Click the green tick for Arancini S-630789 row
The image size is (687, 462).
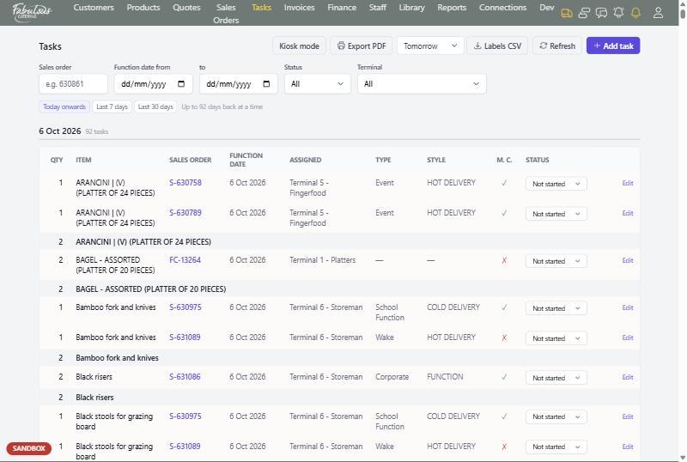(504, 213)
